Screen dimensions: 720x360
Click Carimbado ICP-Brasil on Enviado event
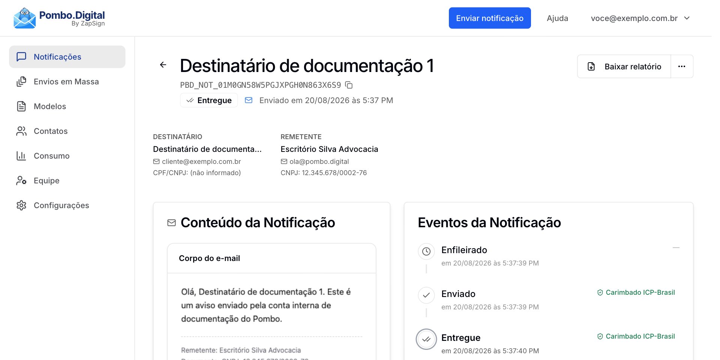coord(636,292)
